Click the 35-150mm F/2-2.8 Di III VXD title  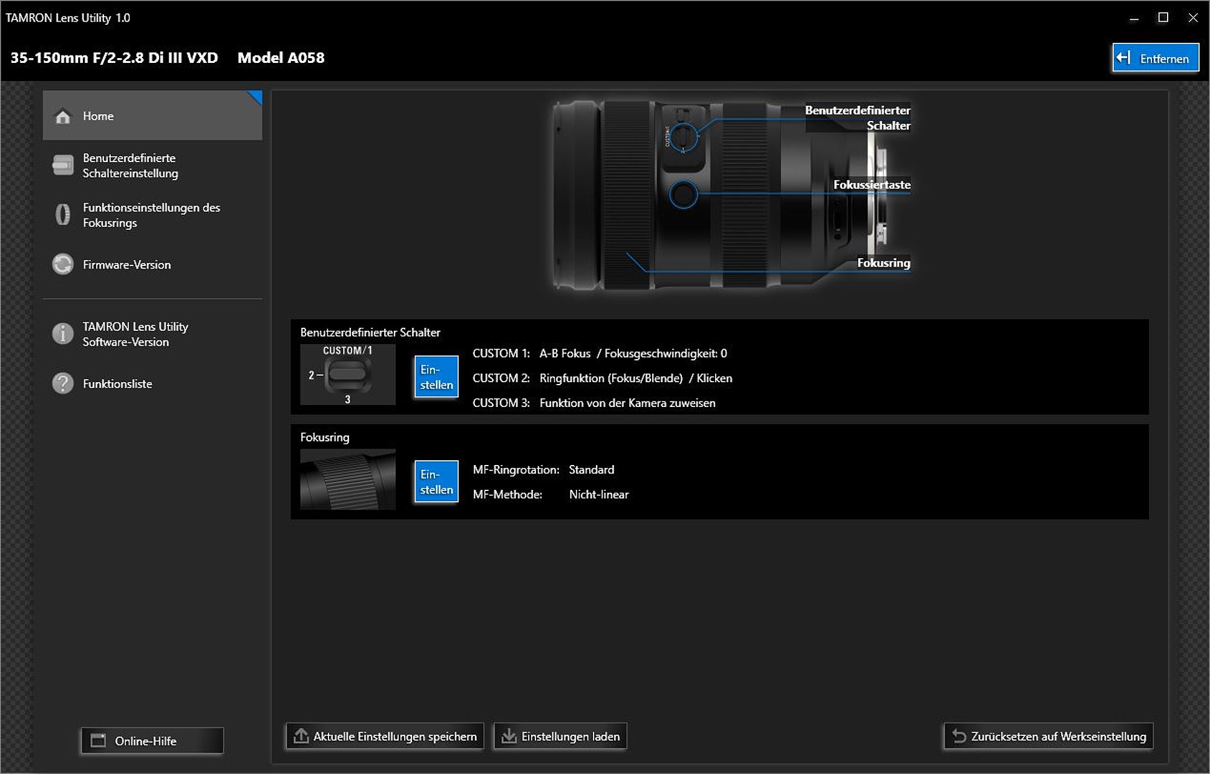tap(114, 57)
